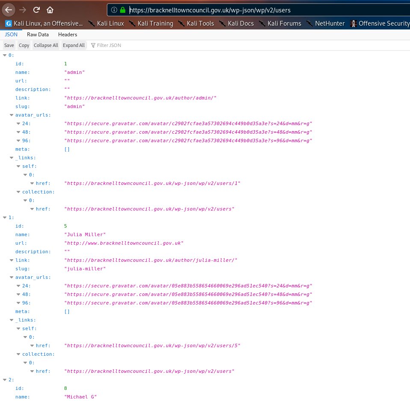Collapse the self node under admin's _links
Screen dimensions: 410x401
click(18, 166)
